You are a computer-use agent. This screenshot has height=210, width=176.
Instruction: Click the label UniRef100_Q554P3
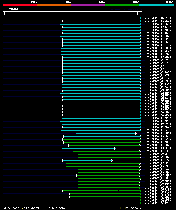pyautogui.click(x=158, y=190)
